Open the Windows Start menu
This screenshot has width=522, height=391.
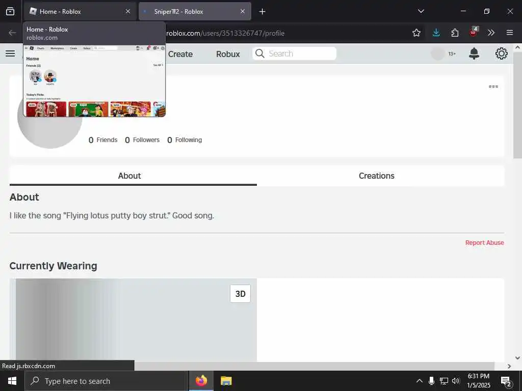12,381
